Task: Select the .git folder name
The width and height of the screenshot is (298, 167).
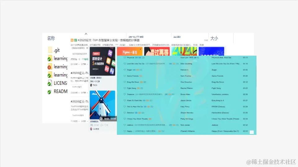Action: [x=57, y=50]
